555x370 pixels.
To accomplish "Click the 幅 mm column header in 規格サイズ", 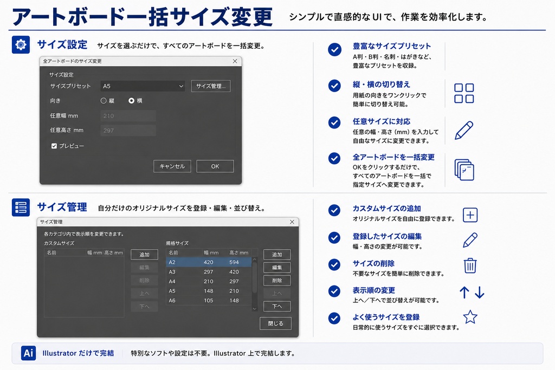I will point(214,252).
